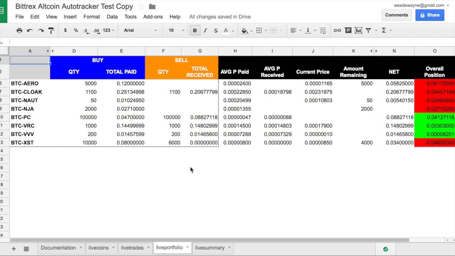
Task: Switch to the Documentation tab
Action: [x=58, y=248]
